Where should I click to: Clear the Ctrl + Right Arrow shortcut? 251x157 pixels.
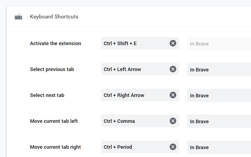173,95
